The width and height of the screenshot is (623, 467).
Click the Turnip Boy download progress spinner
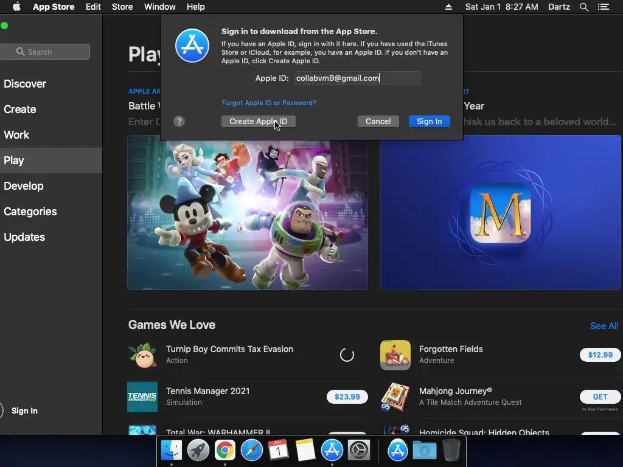click(347, 355)
